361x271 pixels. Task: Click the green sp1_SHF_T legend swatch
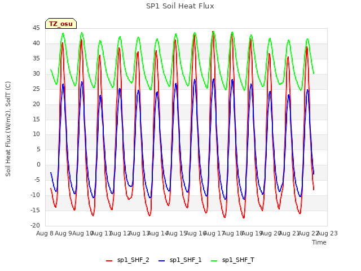214,261
